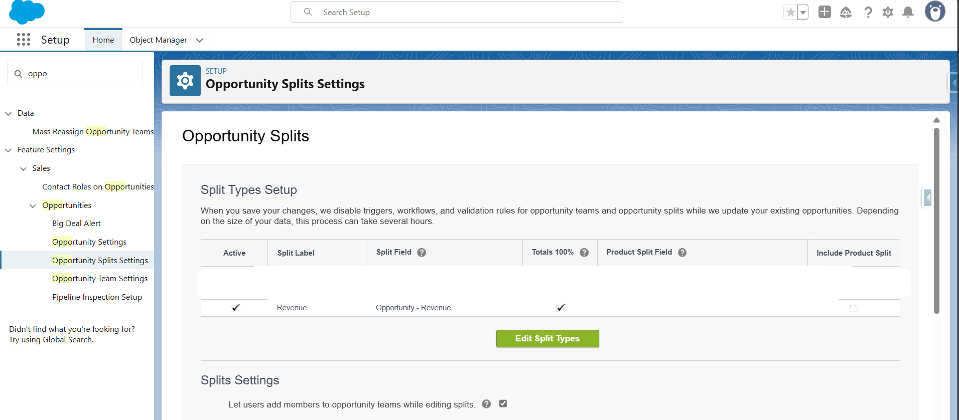Open the Object Manager dropdown chevron
The height and width of the screenshot is (420, 959).
[x=200, y=40]
